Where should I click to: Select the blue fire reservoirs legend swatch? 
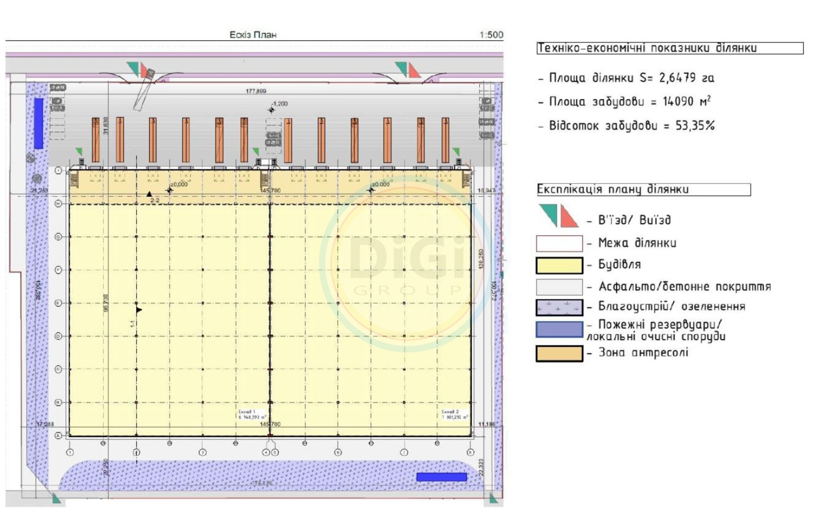pyautogui.click(x=559, y=329)
